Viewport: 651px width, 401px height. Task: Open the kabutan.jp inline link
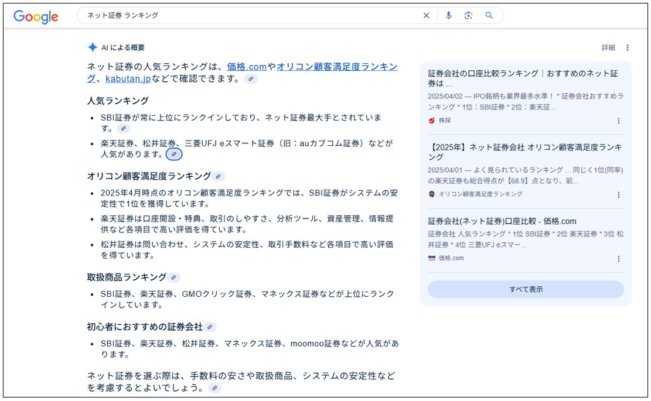tap(128, 78)
